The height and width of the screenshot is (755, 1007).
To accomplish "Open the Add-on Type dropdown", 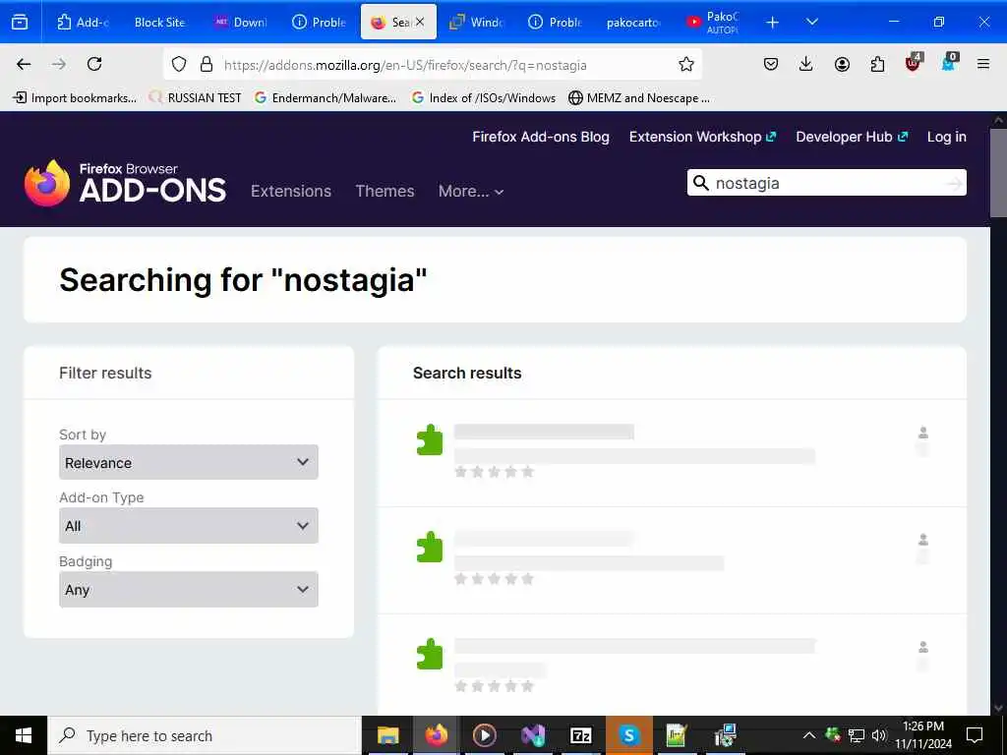I will click(x=188, y=526).
